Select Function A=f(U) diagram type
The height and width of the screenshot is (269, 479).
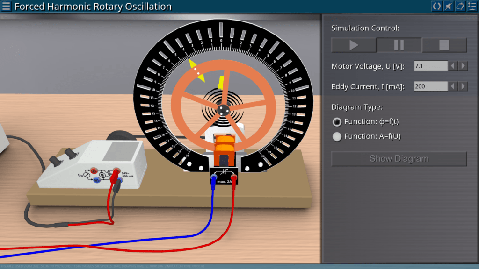click(337, 136)
